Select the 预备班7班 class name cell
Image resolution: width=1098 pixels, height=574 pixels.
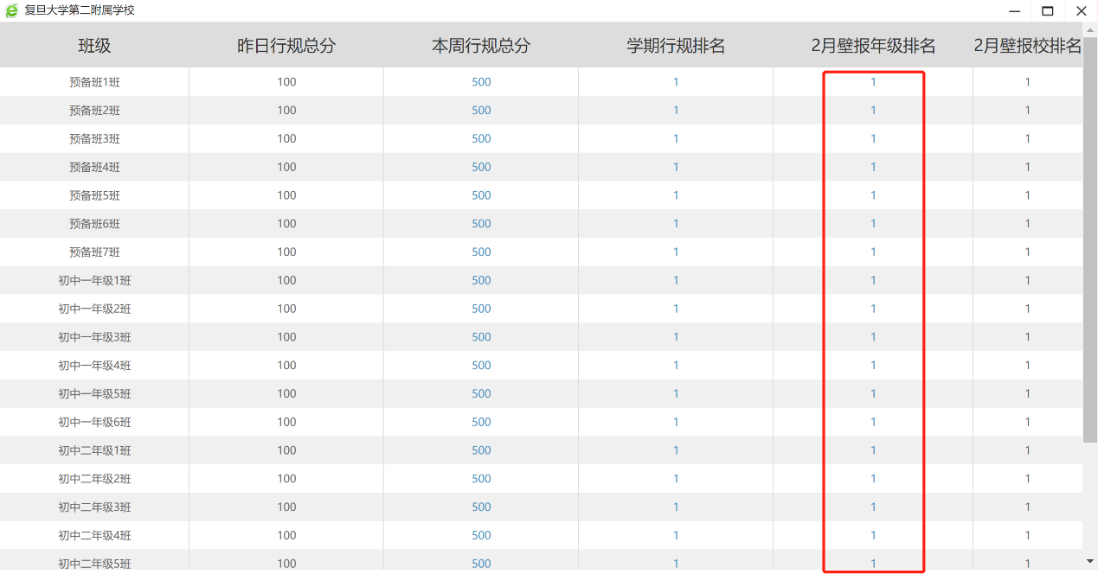94,252
